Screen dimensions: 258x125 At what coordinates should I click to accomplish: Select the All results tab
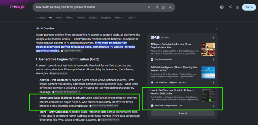point(50,18)
